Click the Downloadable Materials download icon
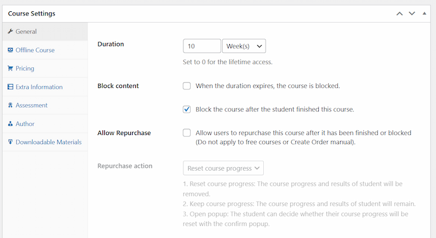436x238 pixels. 11,142
